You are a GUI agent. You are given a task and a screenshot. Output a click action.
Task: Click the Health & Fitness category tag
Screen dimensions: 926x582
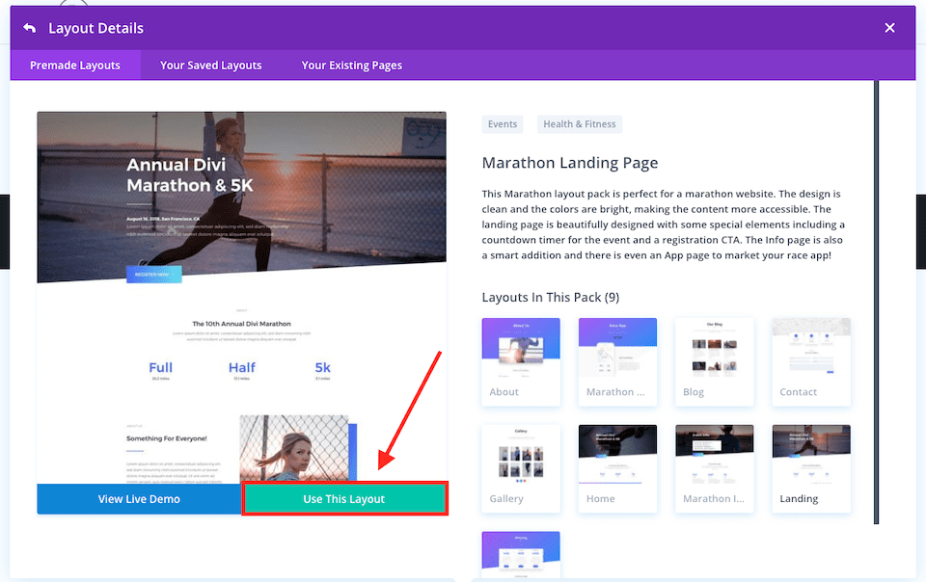point(579,123)
